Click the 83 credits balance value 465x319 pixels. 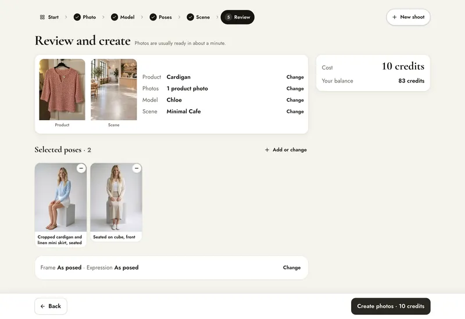click(412, 81)
